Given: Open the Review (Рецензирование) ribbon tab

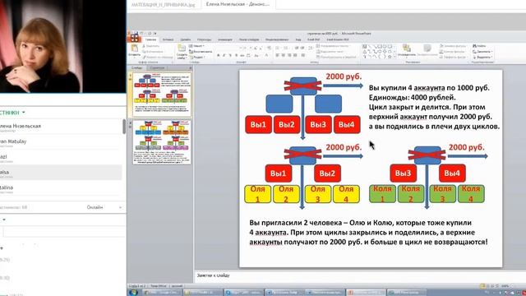Looking at the screenshot, I should pyautogui.click(x=277, y=39).
